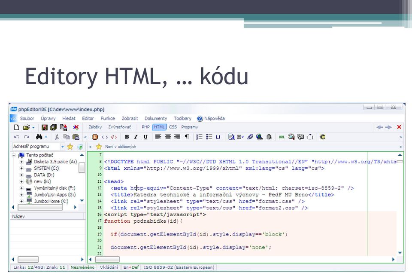The width and height of the screenshot is (412, 273).
Task: Toggle Italic formatting
Action: pos(136,137)
